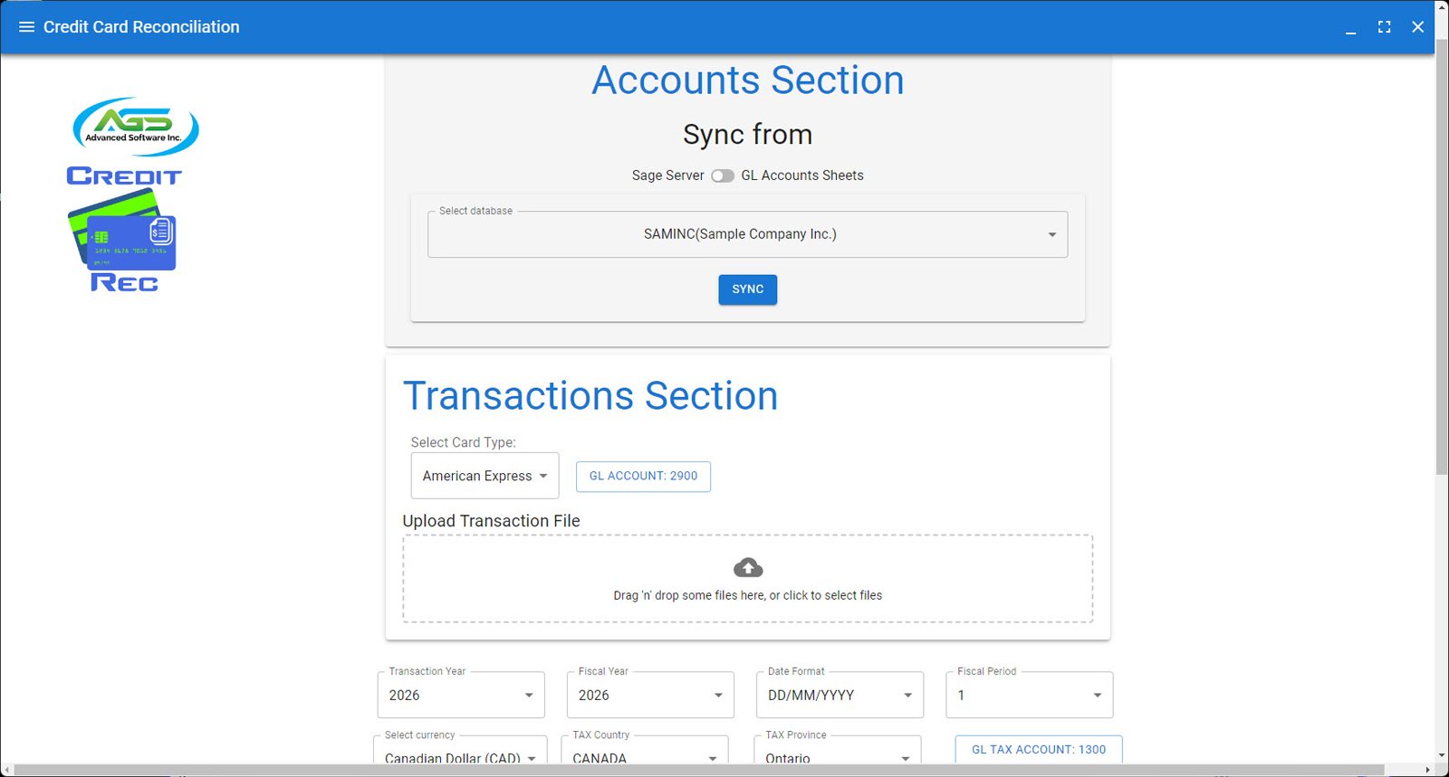Click the GL Accounts Sheets label

pos(802,175)
